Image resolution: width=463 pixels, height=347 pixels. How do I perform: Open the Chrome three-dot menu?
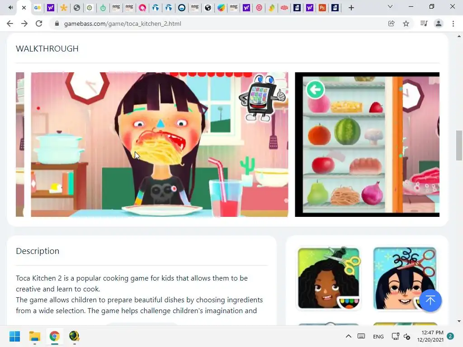(x=453, y=23)
